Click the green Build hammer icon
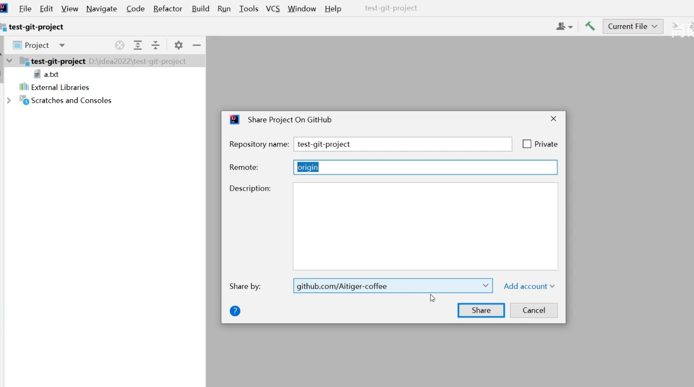 589,26
